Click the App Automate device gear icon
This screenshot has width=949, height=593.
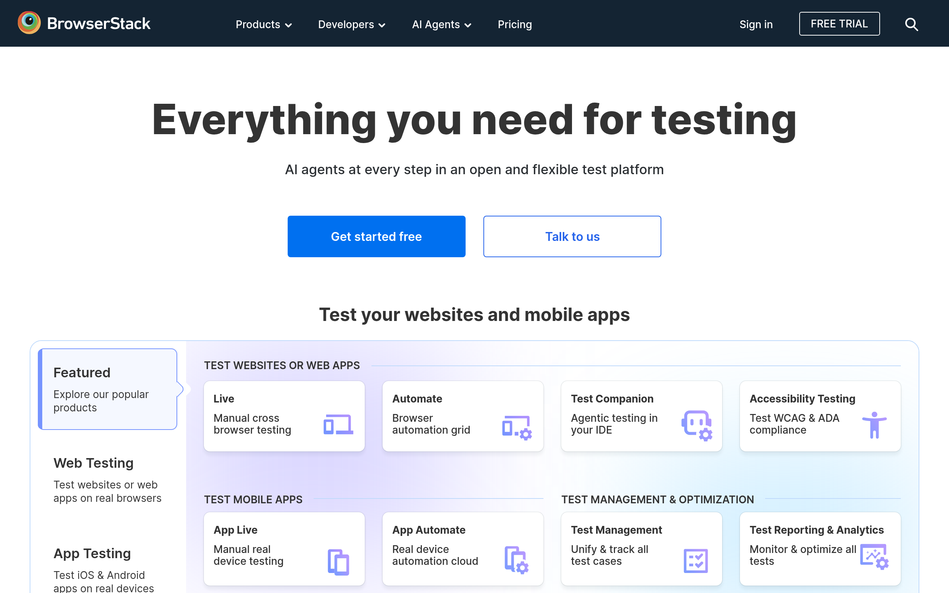tap(516, 560)
